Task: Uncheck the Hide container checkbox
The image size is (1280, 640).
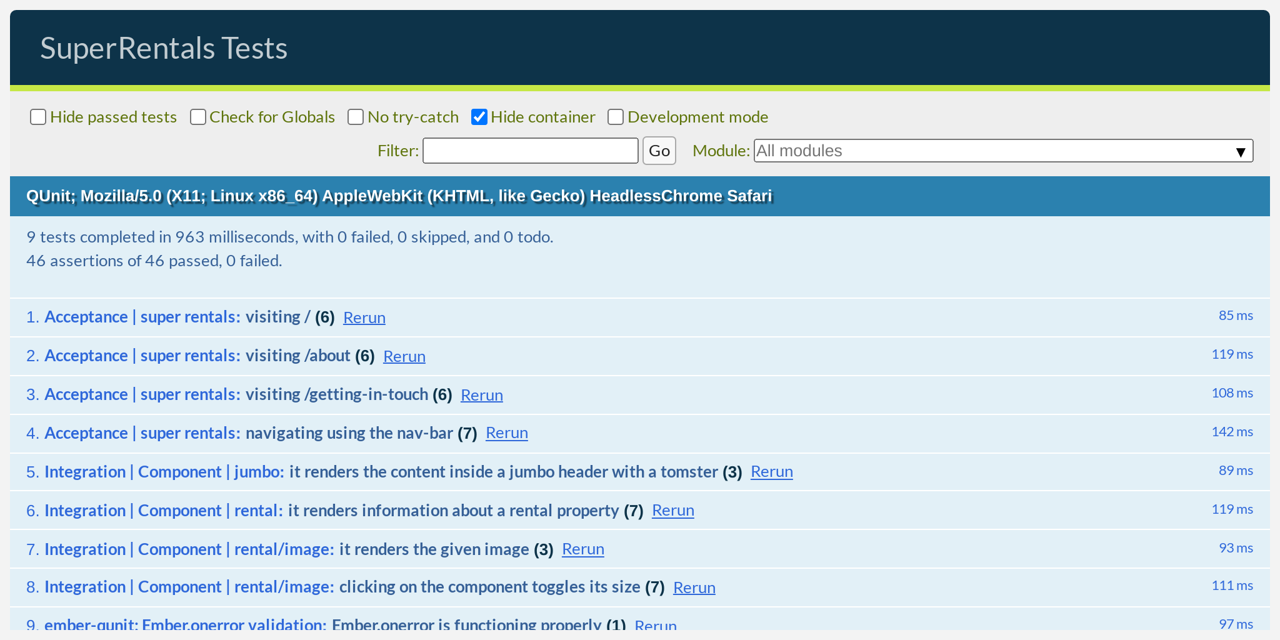Action: click(x=479, y=117)
